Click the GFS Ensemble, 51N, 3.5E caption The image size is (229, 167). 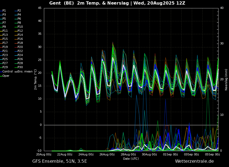point(60,161)
